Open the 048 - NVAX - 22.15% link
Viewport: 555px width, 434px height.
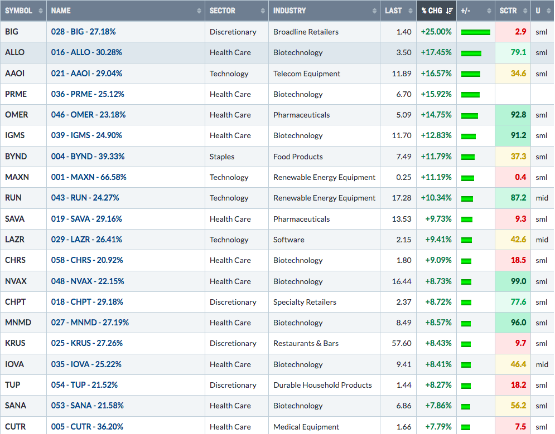88,281
